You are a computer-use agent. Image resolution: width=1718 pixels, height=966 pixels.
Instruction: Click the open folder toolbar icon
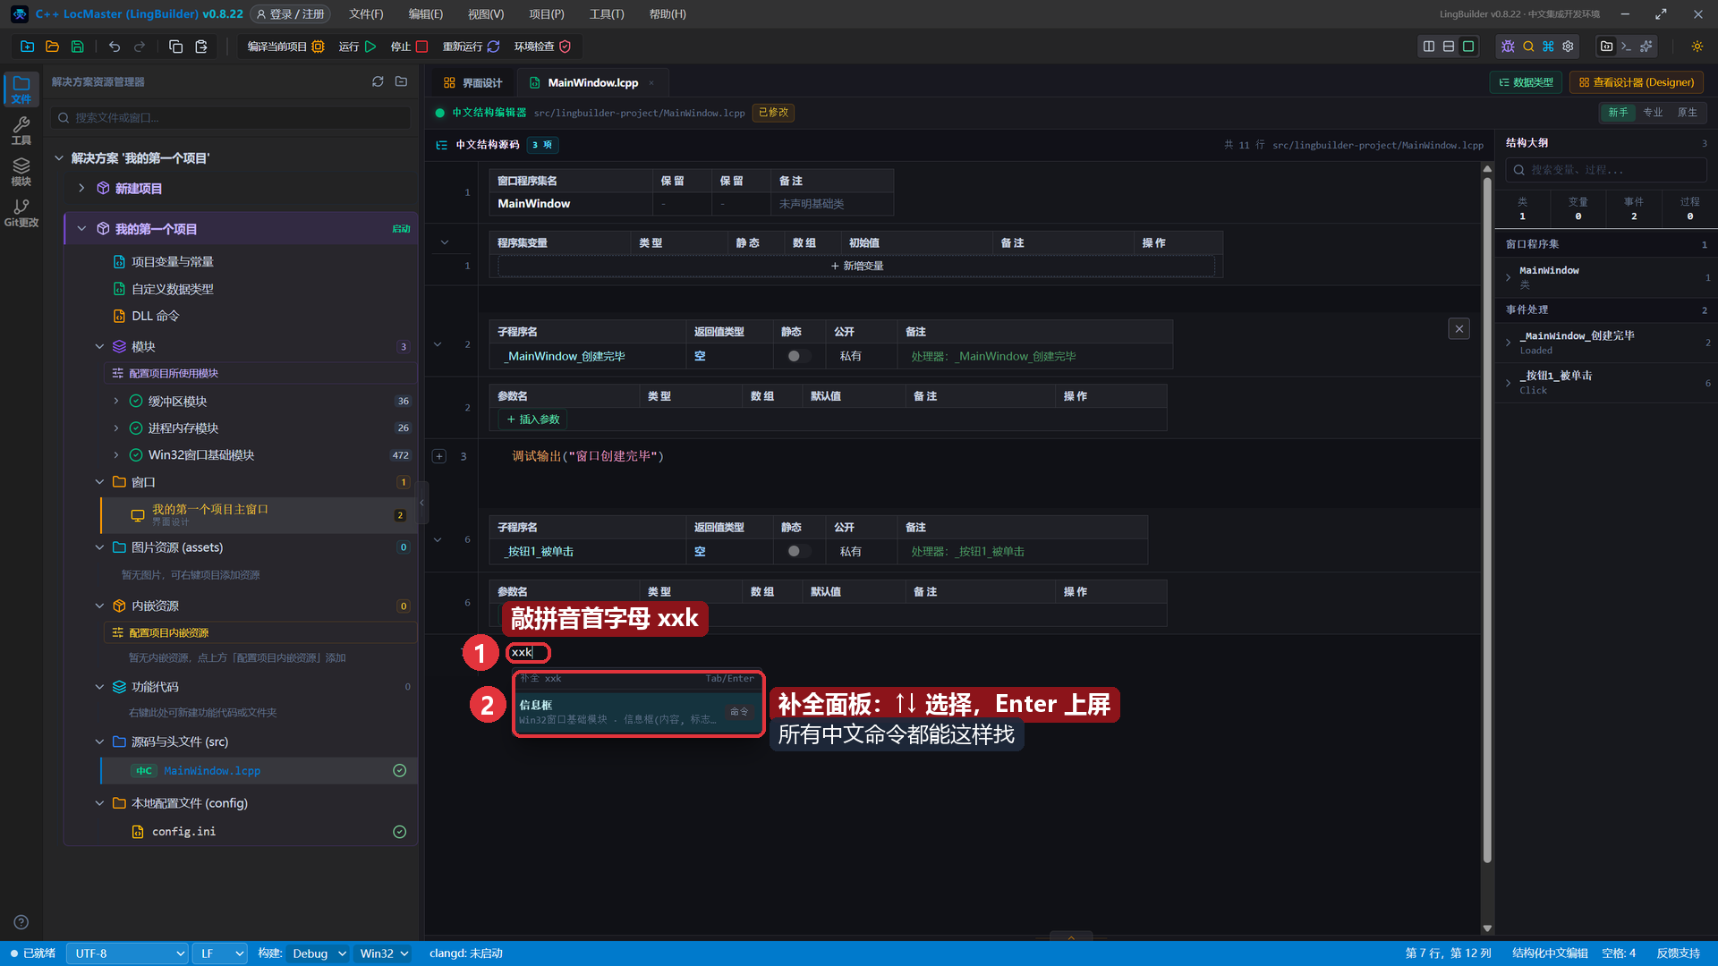pos(52,47)
